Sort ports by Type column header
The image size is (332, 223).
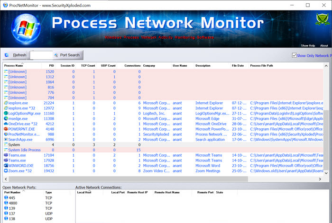click(x=48, y=192)
